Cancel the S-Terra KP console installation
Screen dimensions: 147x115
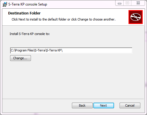130,105
